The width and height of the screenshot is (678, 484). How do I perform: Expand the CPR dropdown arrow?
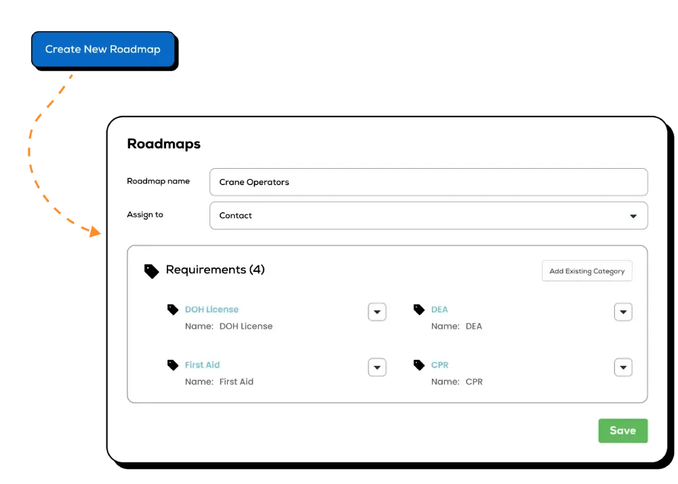point(623,367)
